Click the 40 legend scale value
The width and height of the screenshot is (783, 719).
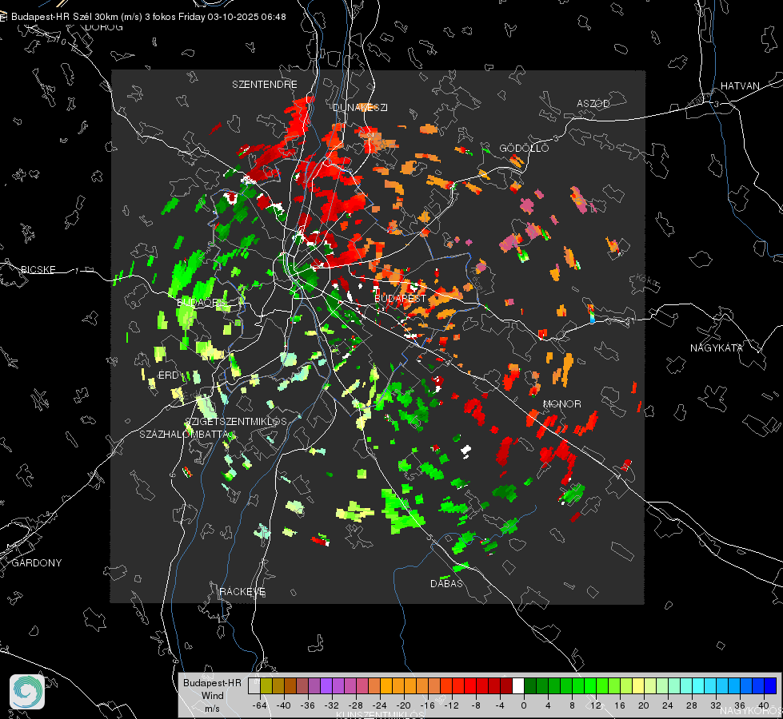coord(763,705)
